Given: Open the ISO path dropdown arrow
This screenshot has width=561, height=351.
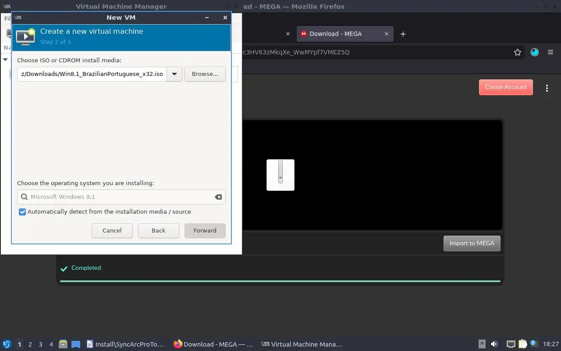Looking at the screenshot, I should (x=174, y=74).
